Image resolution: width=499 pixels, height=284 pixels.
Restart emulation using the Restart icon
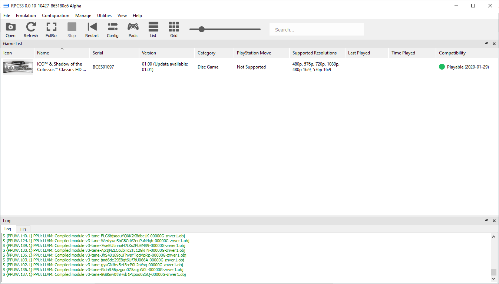92,30
